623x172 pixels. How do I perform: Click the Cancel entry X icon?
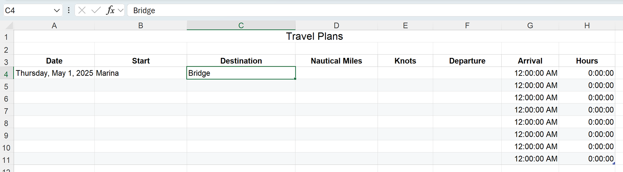click(82, 10)
